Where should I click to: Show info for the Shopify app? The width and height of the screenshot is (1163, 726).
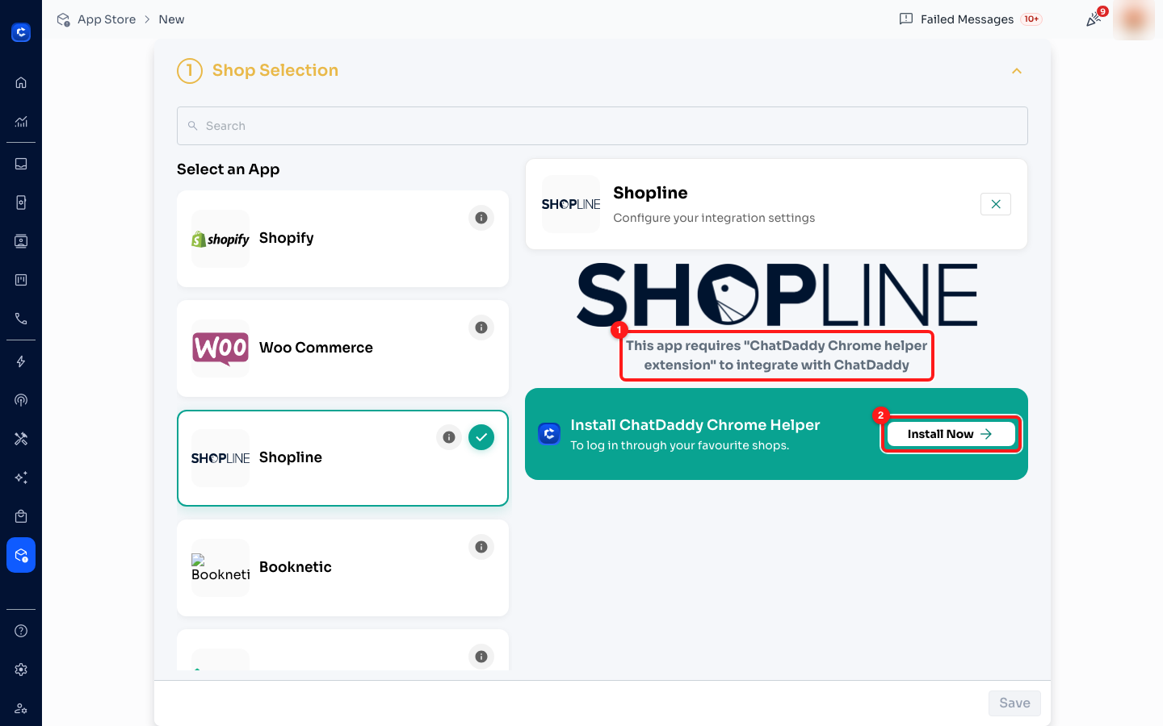pos(481,218)
